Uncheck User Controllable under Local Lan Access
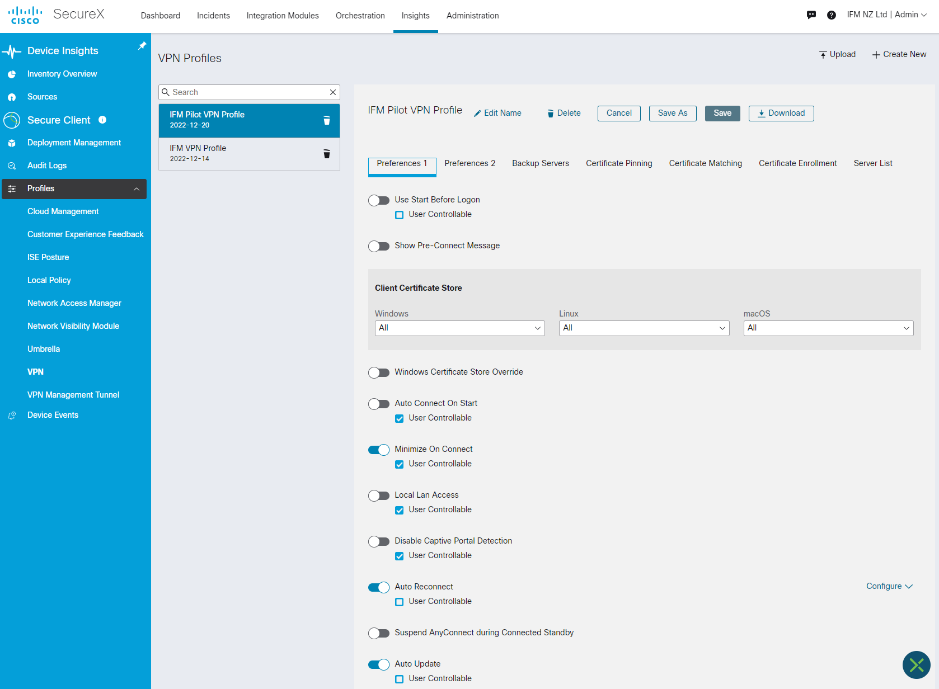The width and height of the screenshot is (939, 689). [400, 510]
